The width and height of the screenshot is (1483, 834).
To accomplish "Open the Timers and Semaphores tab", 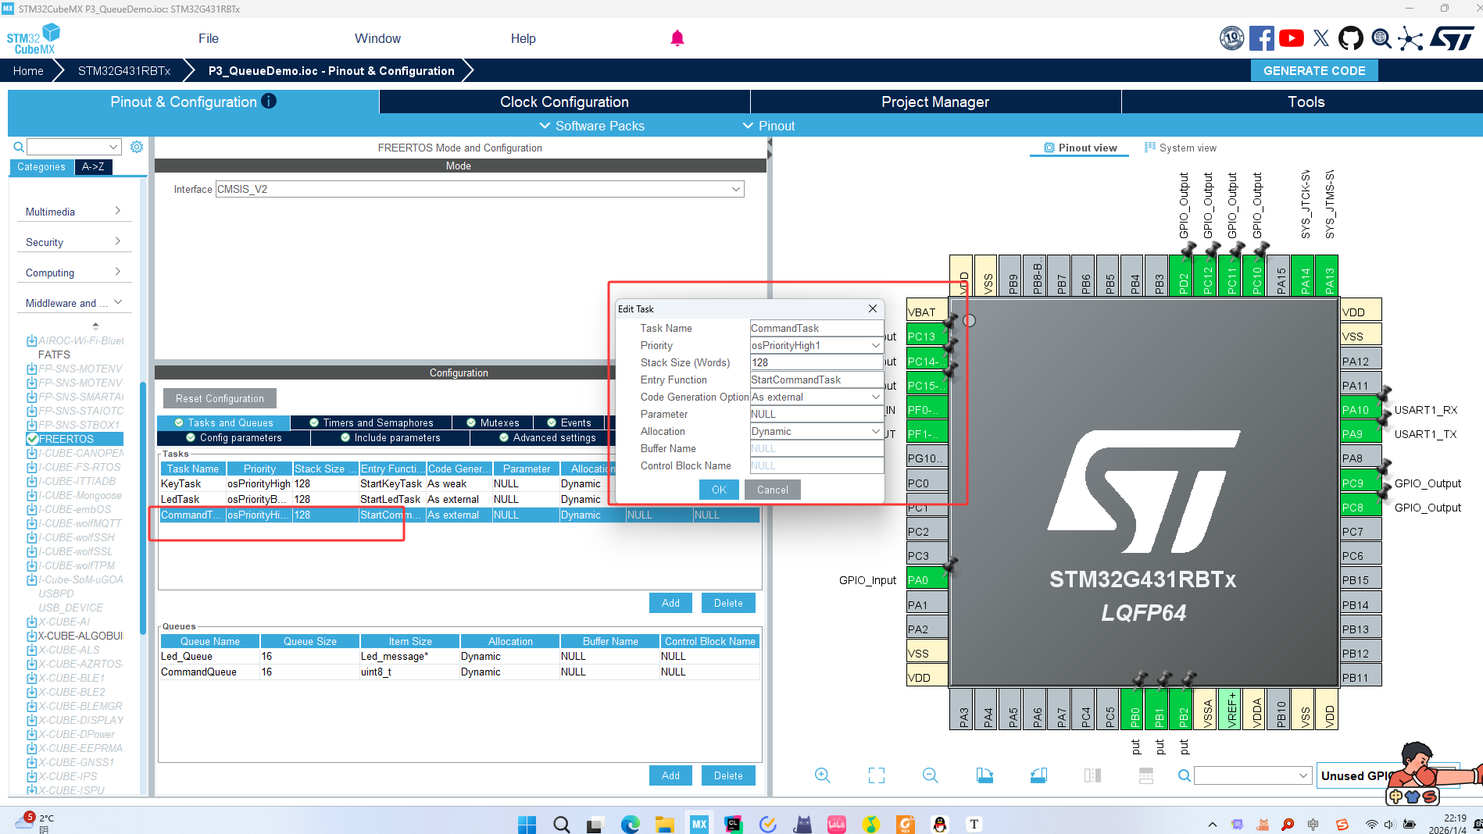I will [x=371, y=422].
